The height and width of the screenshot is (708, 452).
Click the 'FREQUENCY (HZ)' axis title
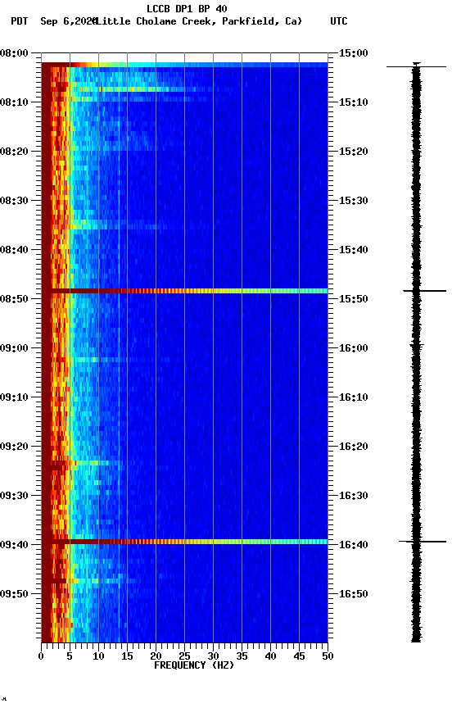click(x=194, y=665)
